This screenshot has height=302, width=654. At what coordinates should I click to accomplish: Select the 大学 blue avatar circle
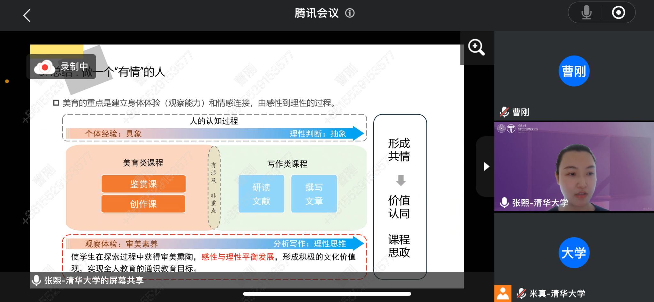[x=574, y=253]
